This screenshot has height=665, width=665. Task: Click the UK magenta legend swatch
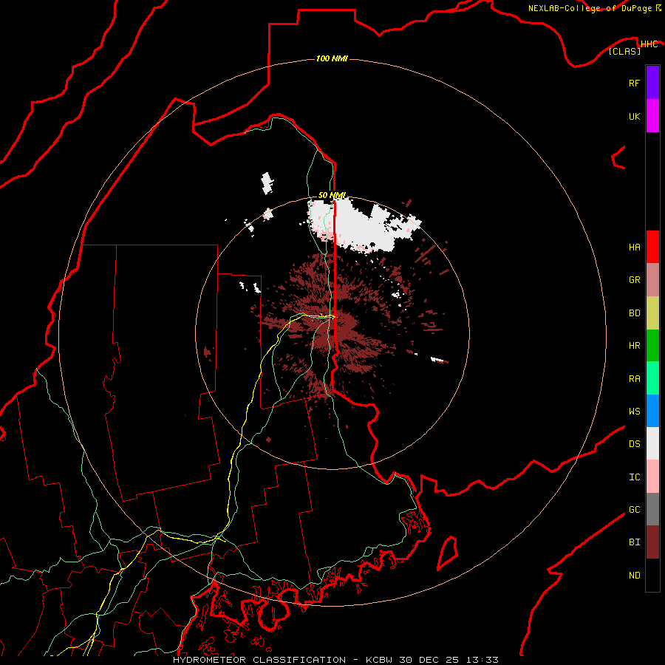(x=652, y=116)
